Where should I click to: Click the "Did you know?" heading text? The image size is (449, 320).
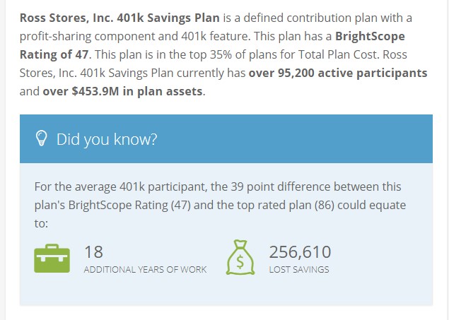(x=107, y=139)
